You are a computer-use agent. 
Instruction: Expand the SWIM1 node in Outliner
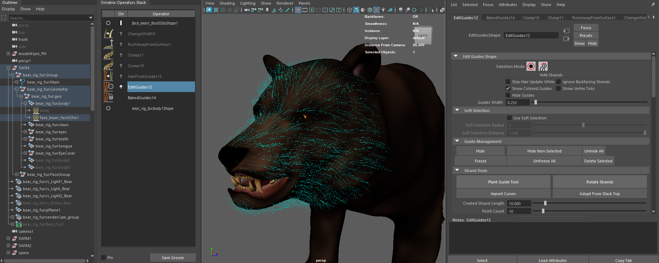[x=8, y=238]
